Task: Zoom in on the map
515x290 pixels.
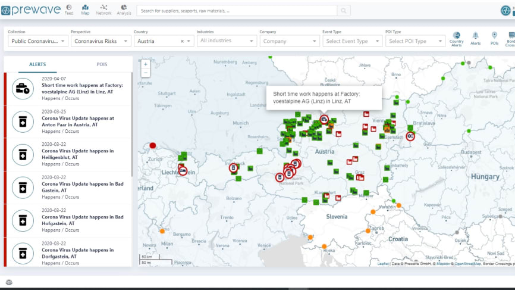Action: [146, 64]
